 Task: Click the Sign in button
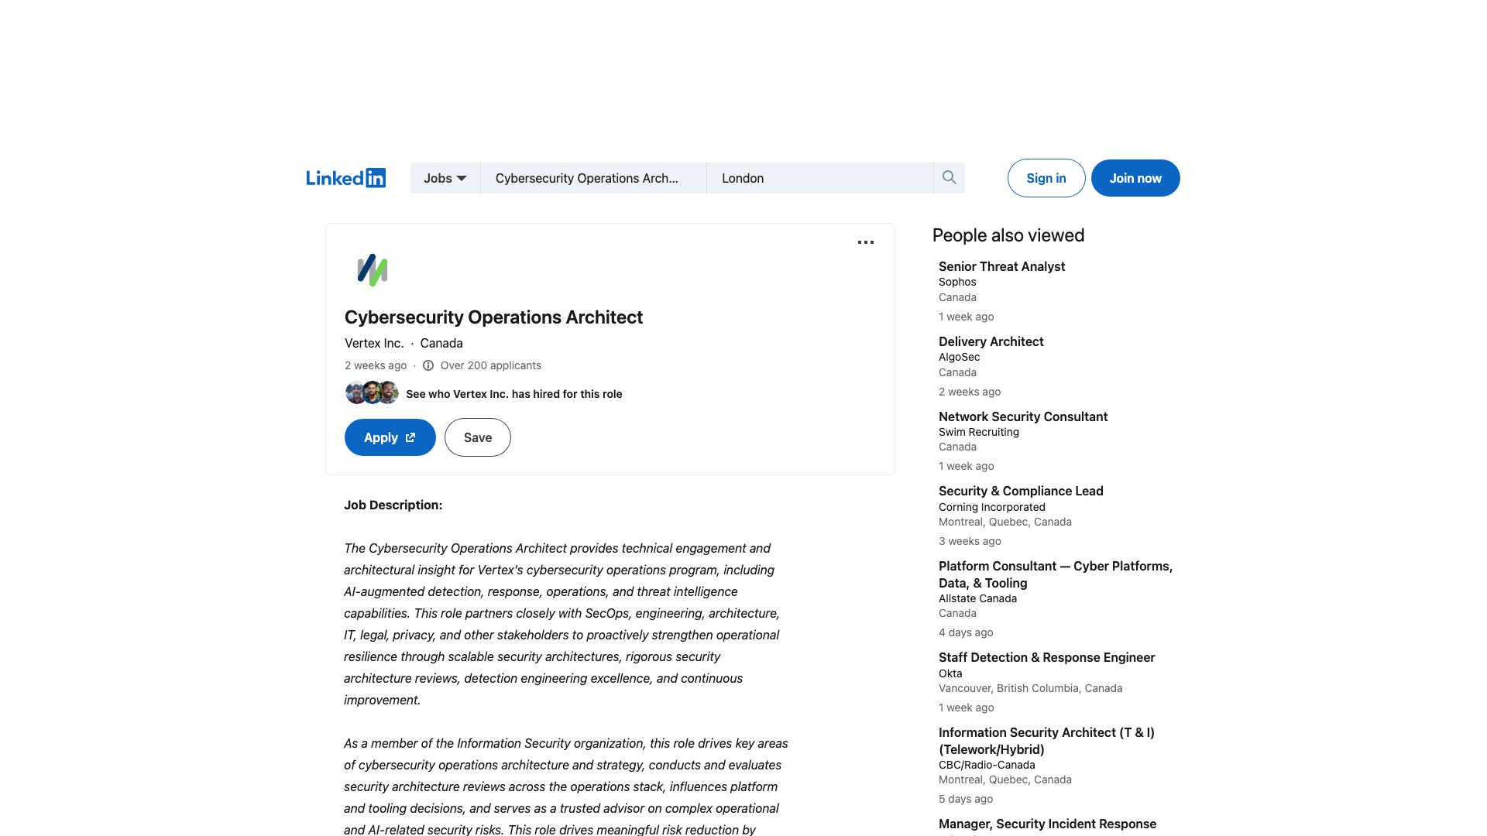pyautogui.click(x=1046, y=178)
